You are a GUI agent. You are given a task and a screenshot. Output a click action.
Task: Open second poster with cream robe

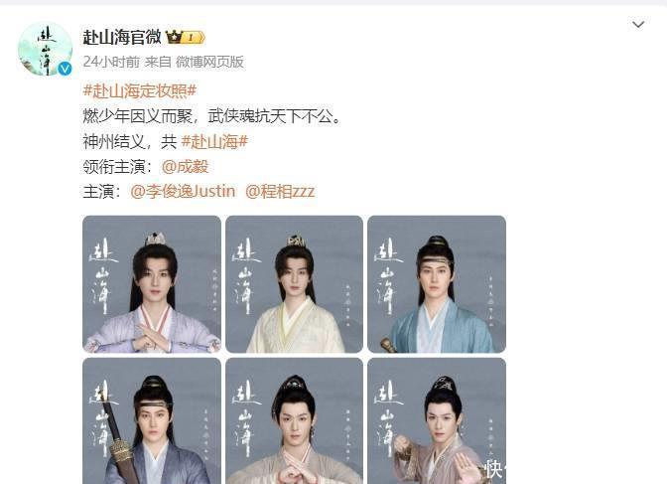(295, 284)
